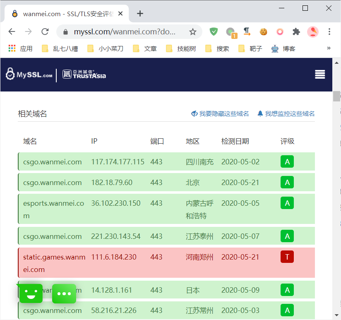The image size is (341, 320).
Task: Click the 地区 column header
Action: (x=192, y=141)
